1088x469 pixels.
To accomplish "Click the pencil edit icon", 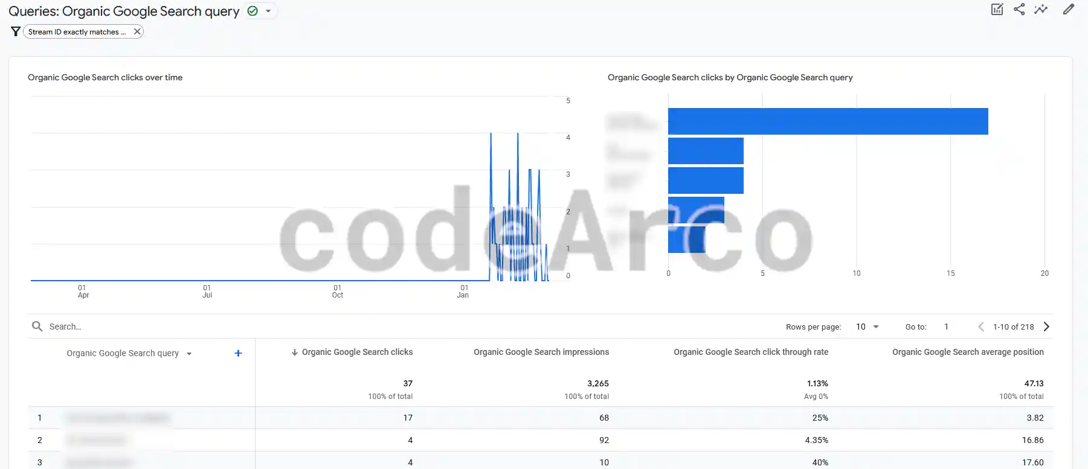I will pos(1069,9).
